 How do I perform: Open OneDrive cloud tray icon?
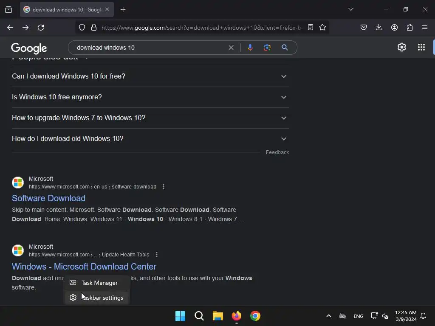coord(342,316)
